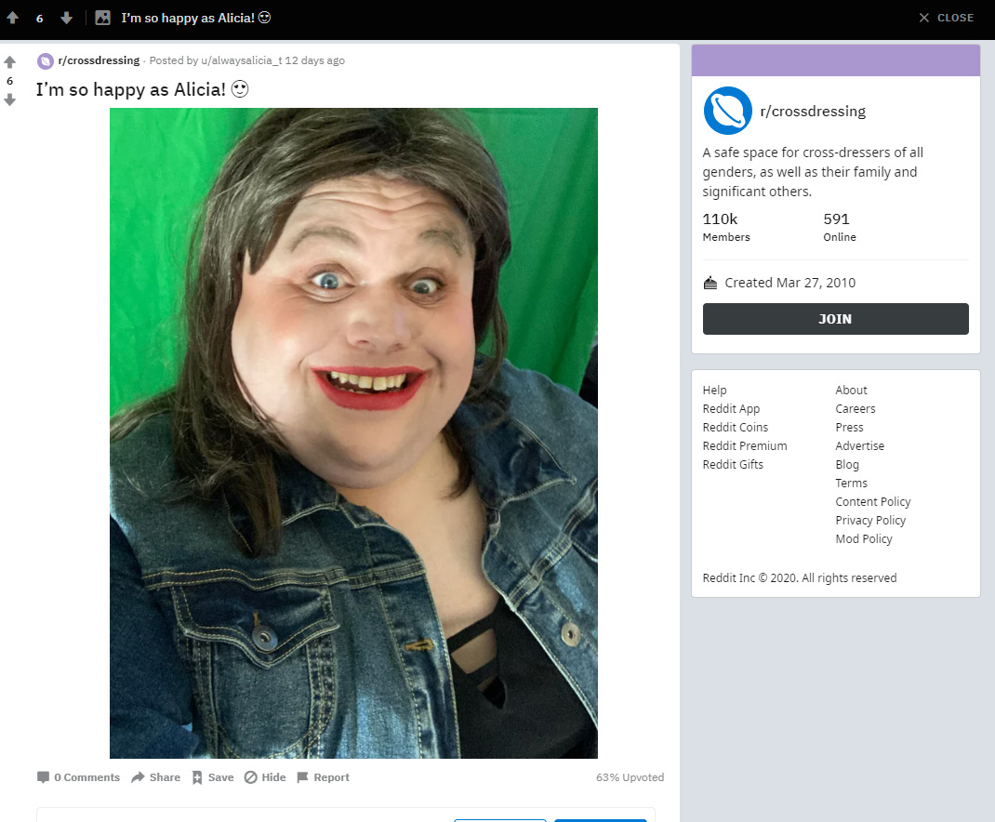Downvote using the top black bar arrow

pyautogui.click(x=66, y=18)
